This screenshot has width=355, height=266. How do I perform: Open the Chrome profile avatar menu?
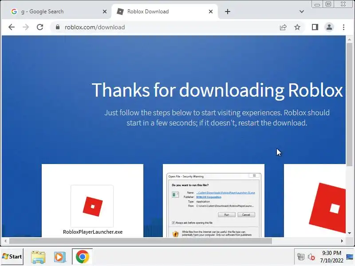pos(329,27)
